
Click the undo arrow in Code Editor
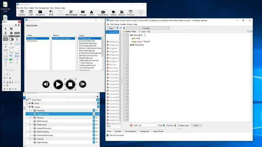click(x=117, y=28)
